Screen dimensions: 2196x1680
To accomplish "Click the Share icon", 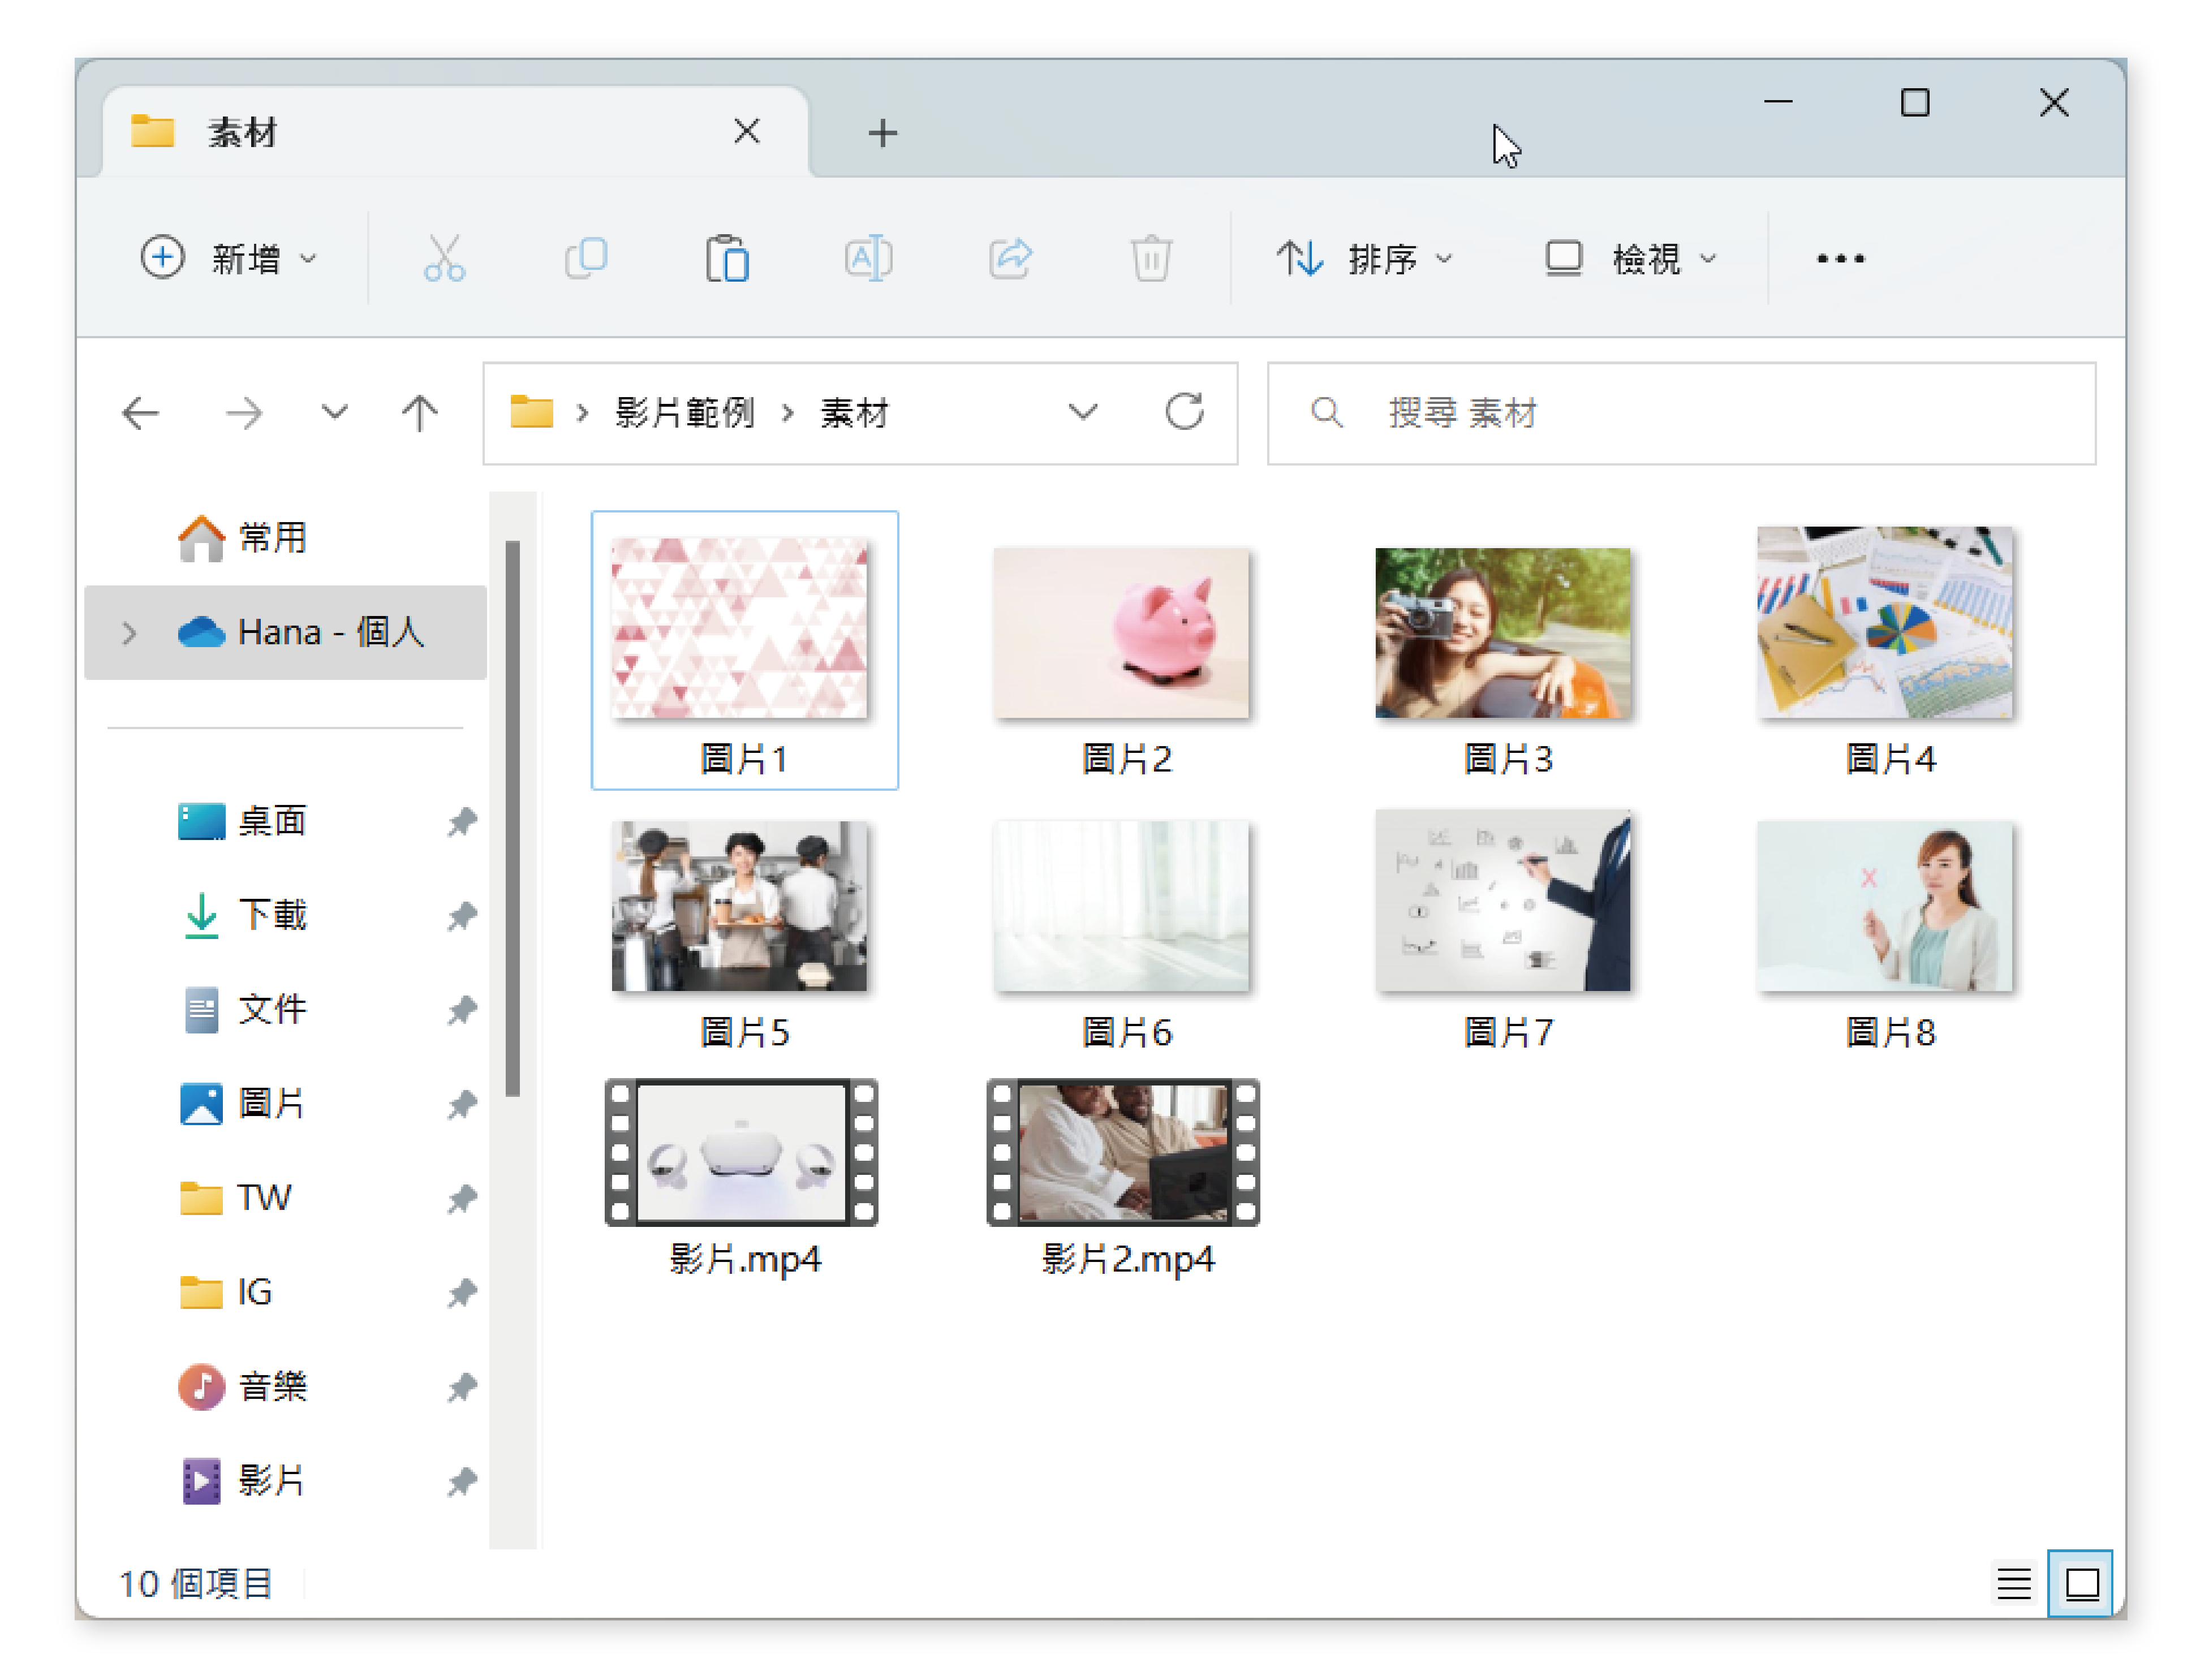I will [x=1010, y=258].
